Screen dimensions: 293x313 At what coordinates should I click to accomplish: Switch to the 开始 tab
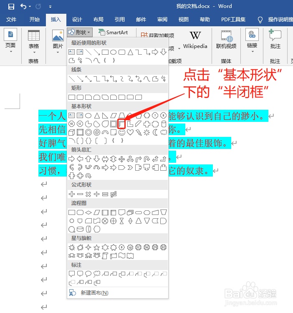pos(35,20)
